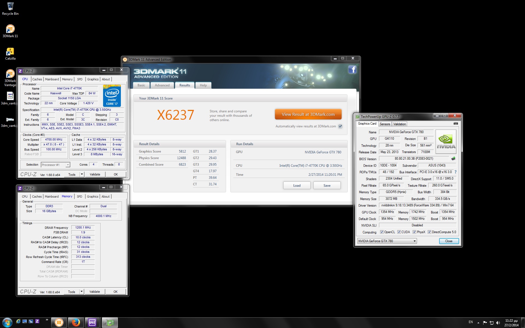The width and height of the screenshot is (525, 328).
Task: Open volume speaker tray icon
Action: pos(498,323)
